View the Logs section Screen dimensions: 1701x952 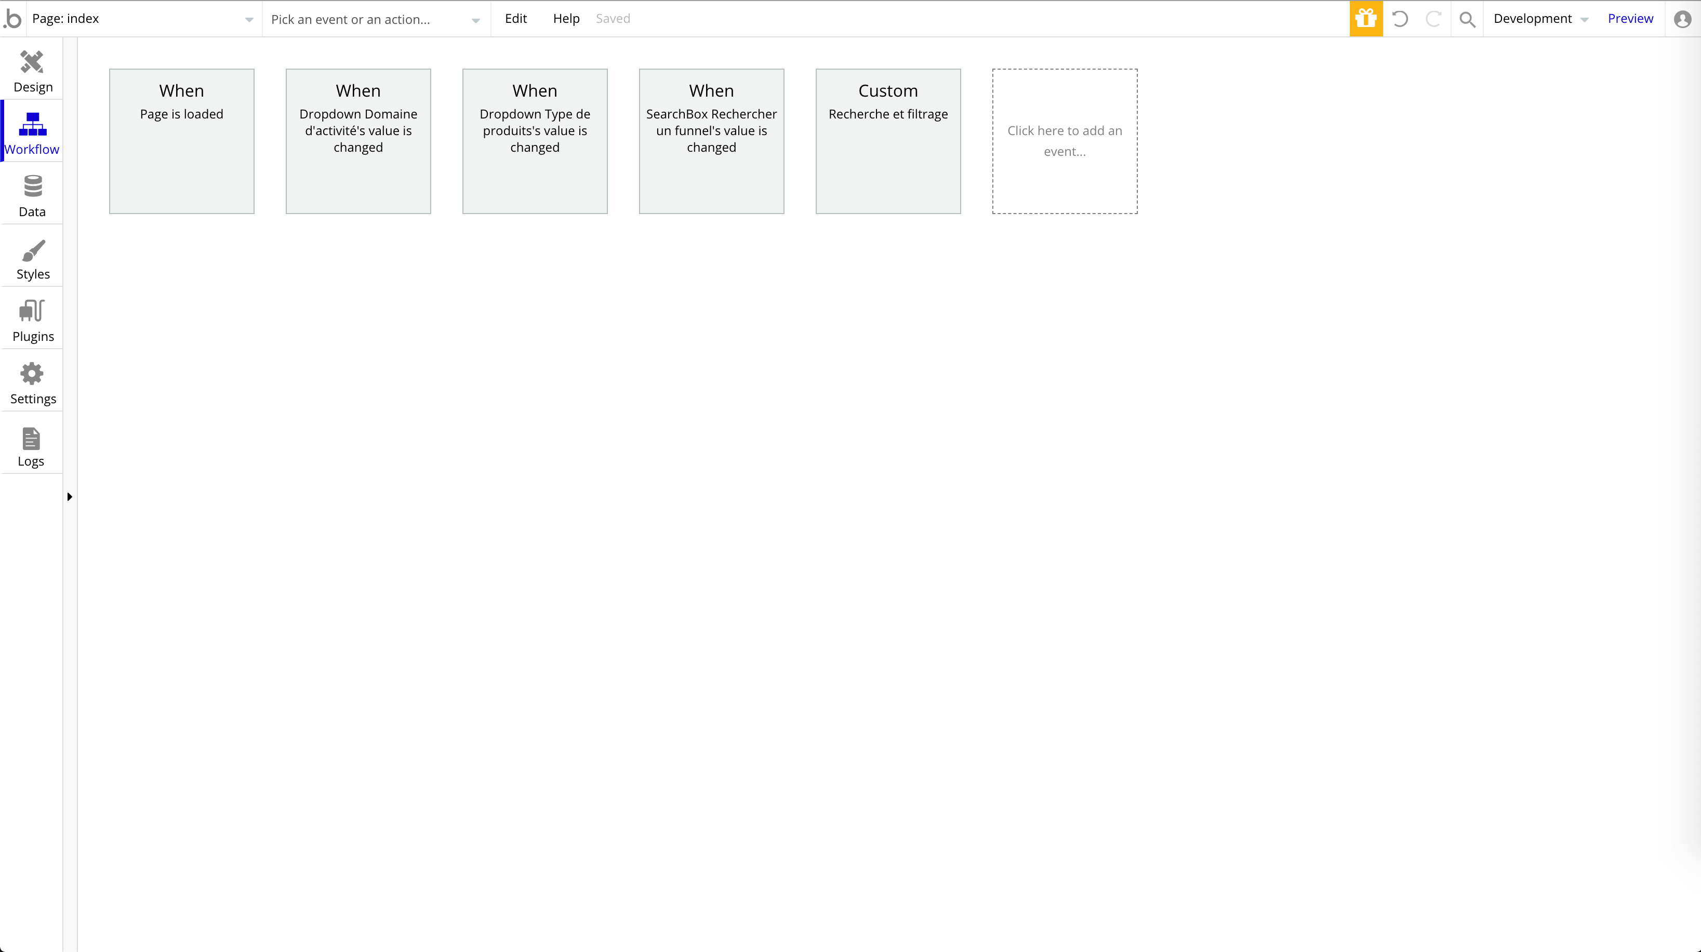point(32,446)
